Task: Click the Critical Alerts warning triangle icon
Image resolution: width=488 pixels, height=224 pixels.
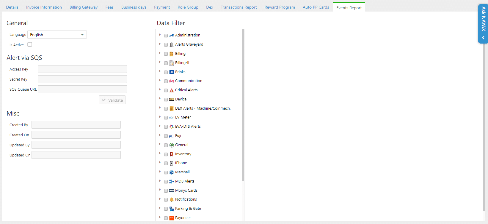Action: click(172, 90)
